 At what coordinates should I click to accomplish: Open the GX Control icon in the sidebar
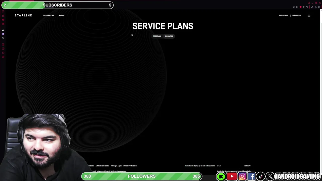(x=3, y=11)
